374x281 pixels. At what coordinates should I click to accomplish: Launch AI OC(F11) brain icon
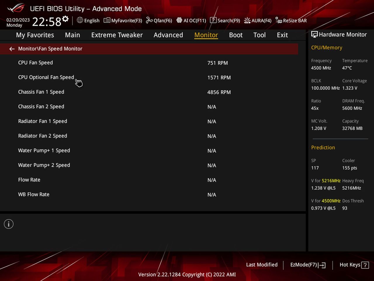click(179, 20)
